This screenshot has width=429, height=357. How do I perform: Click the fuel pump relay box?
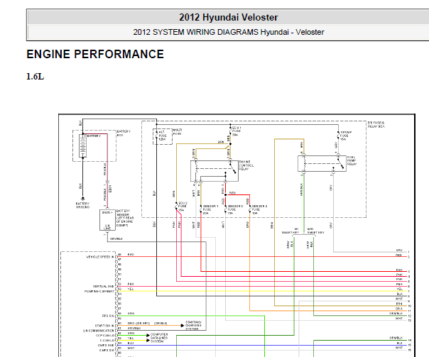(x=322, y=164)
